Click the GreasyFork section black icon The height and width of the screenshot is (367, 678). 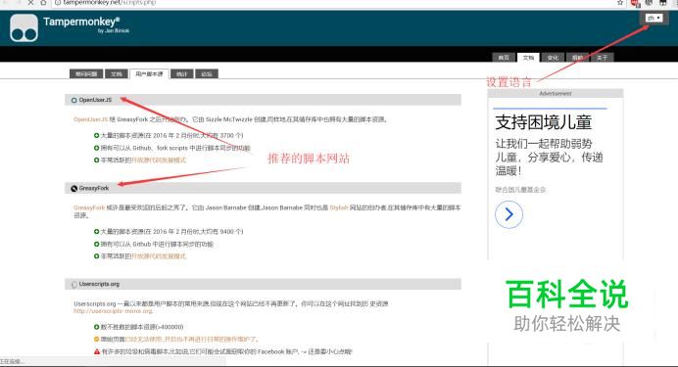pyautogui.click(x=73, y=188)
